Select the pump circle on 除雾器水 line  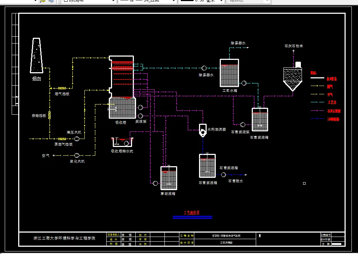[204, 68]
